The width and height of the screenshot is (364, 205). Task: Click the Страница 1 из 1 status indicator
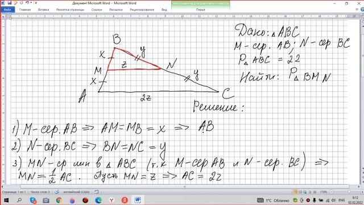coord(14,192)
